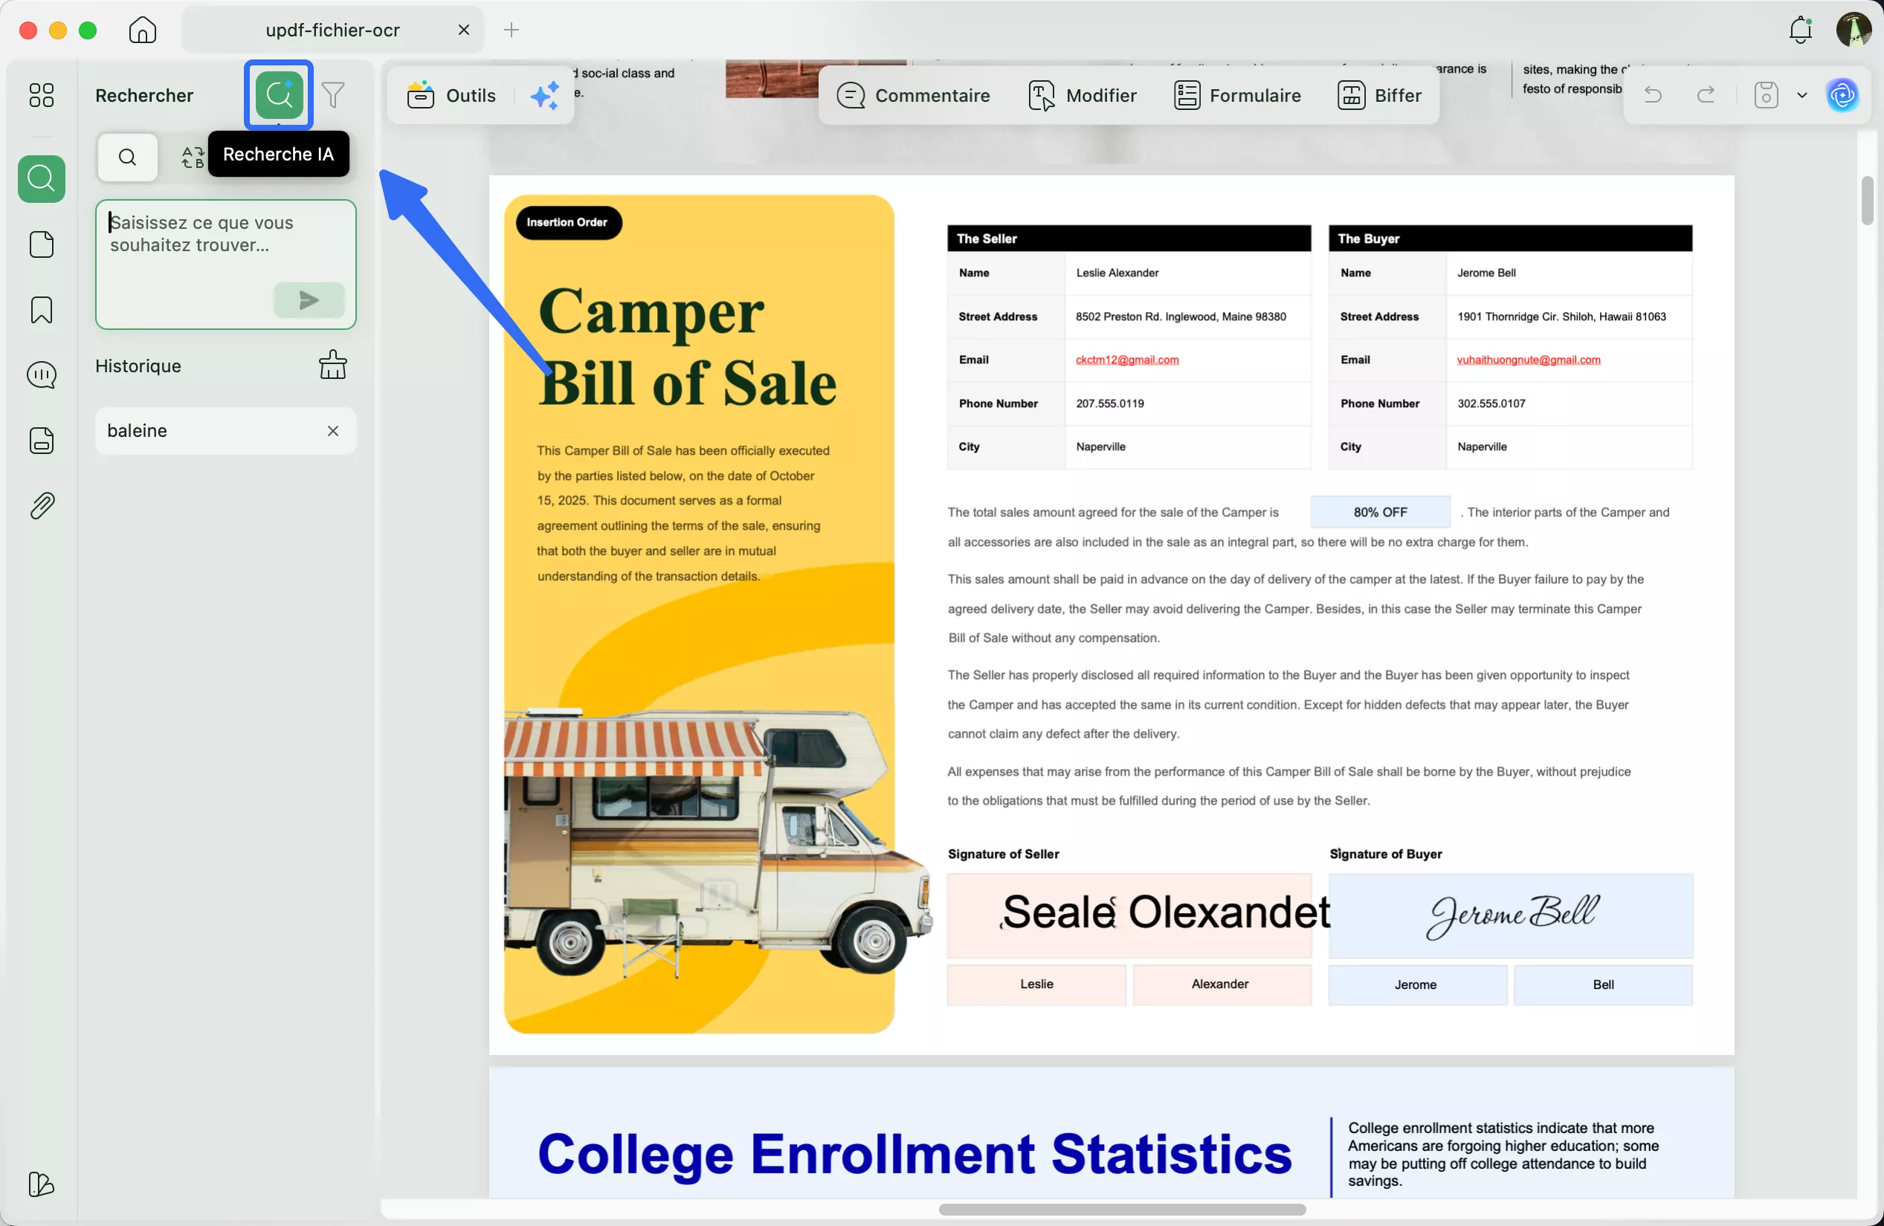The image size is (1884, 1226).
Task: Click the seller email link ckctm12@gmail.com
Action: (x=1127, y=360)
